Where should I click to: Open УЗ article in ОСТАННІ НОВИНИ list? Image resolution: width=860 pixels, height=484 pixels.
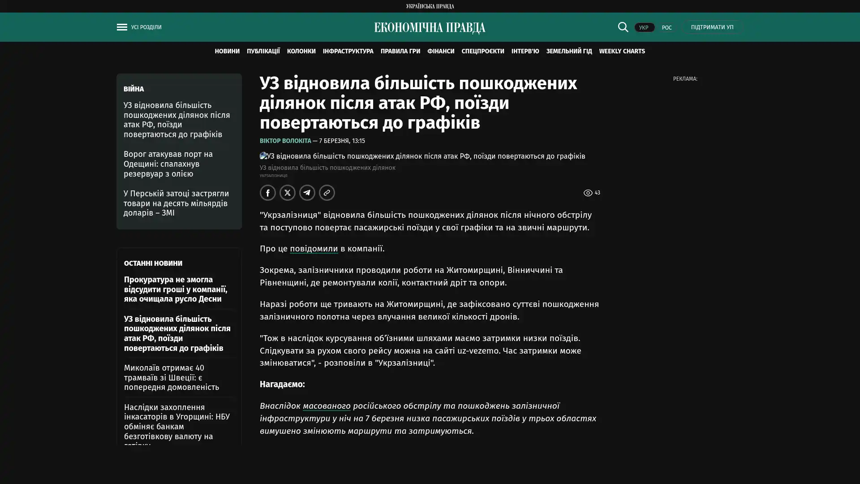177,333
